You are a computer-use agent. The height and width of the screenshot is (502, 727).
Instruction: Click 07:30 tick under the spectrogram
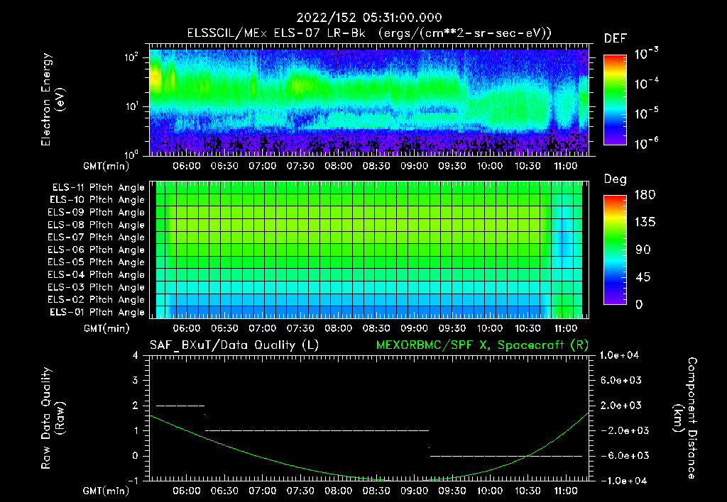point(300,166)
